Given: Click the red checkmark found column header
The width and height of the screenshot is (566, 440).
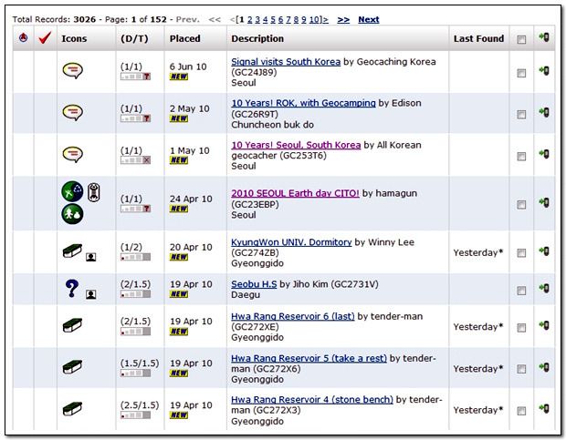Looking at the screenshot, I should pos(45,37).
